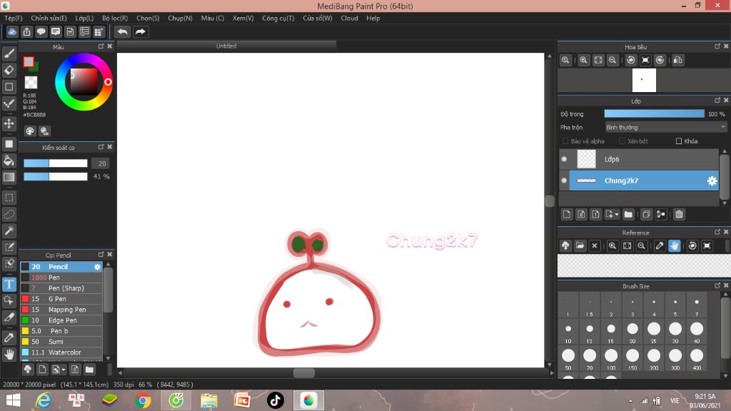
Task: Open the Công cụ(T) menu
Action: click(278, 18)
